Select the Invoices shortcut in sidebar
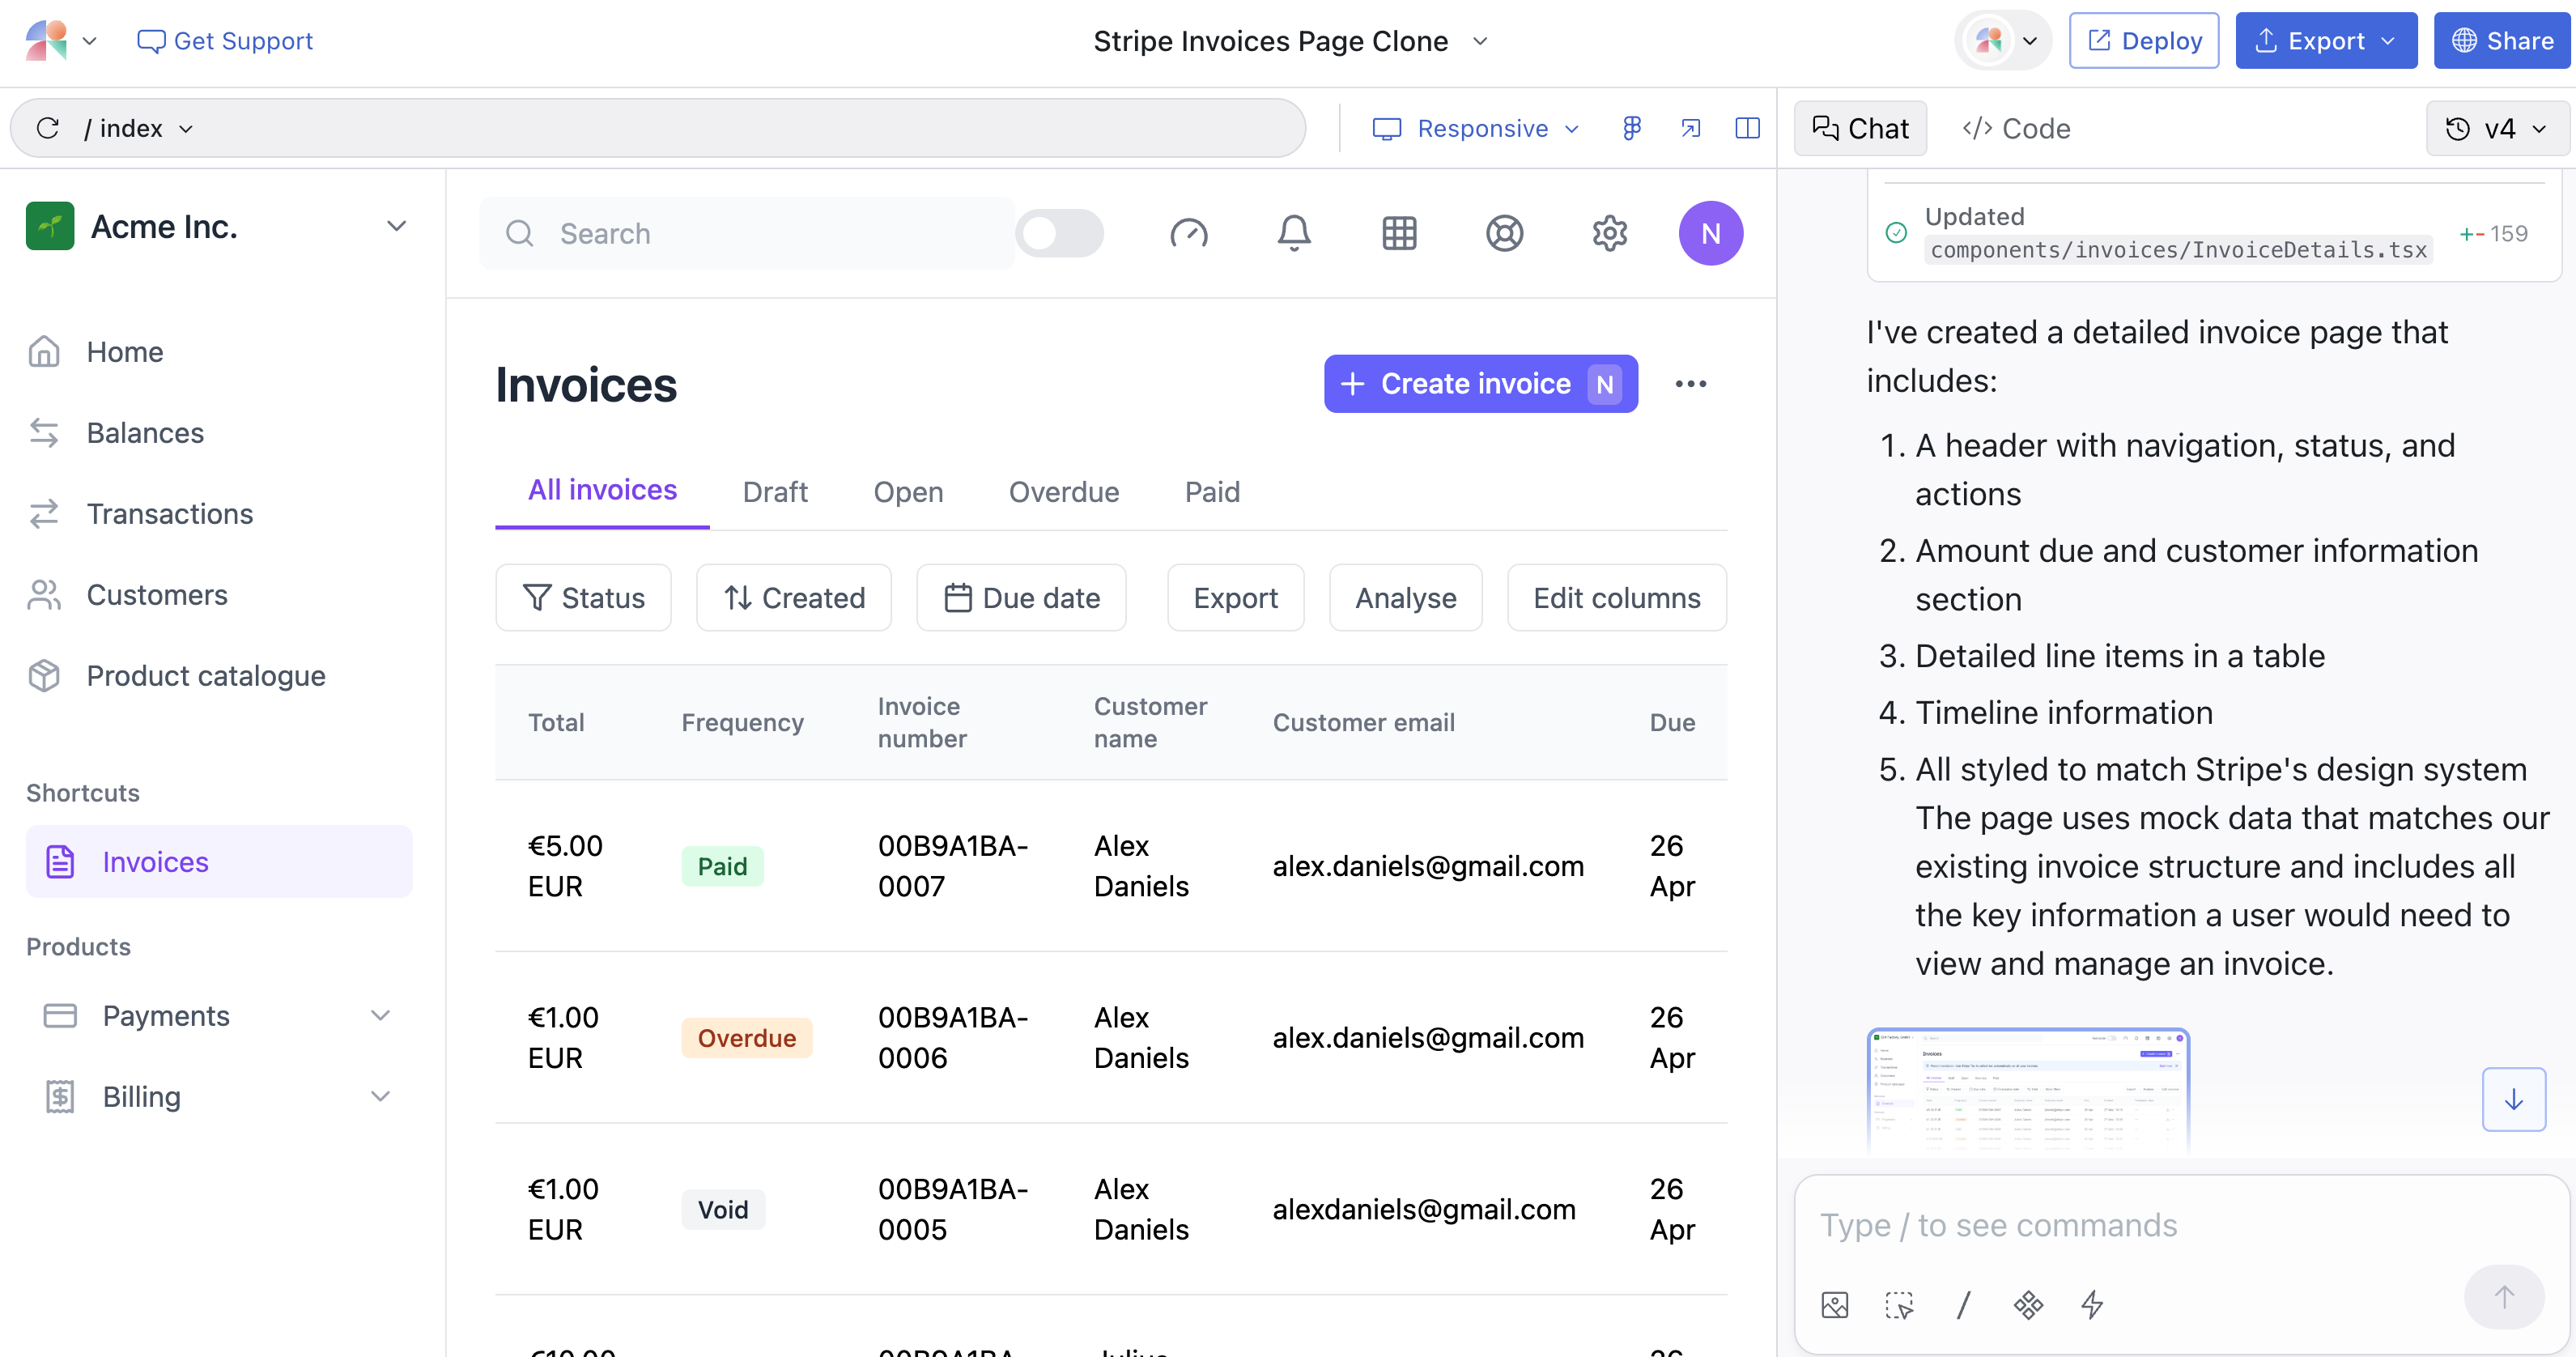Screen dimensions: 2576x1357 pyautogui.click(x=218, y=861)
